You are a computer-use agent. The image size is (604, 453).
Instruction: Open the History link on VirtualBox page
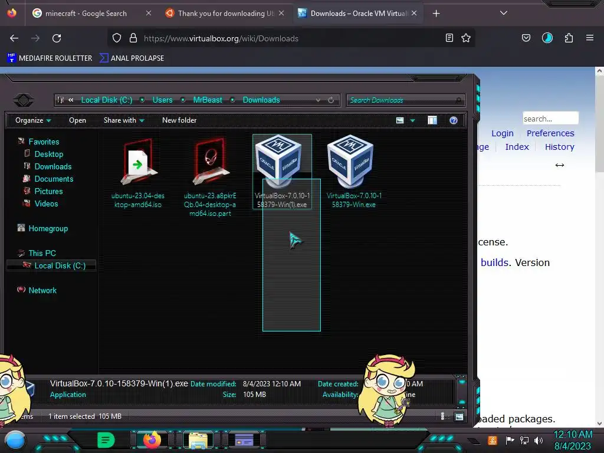[x=559, y=147]
